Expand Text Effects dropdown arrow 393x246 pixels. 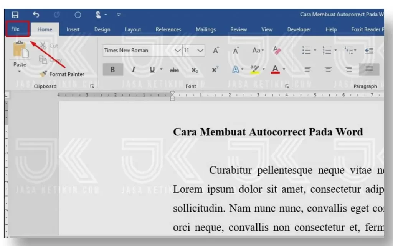[x=243, y=69]
